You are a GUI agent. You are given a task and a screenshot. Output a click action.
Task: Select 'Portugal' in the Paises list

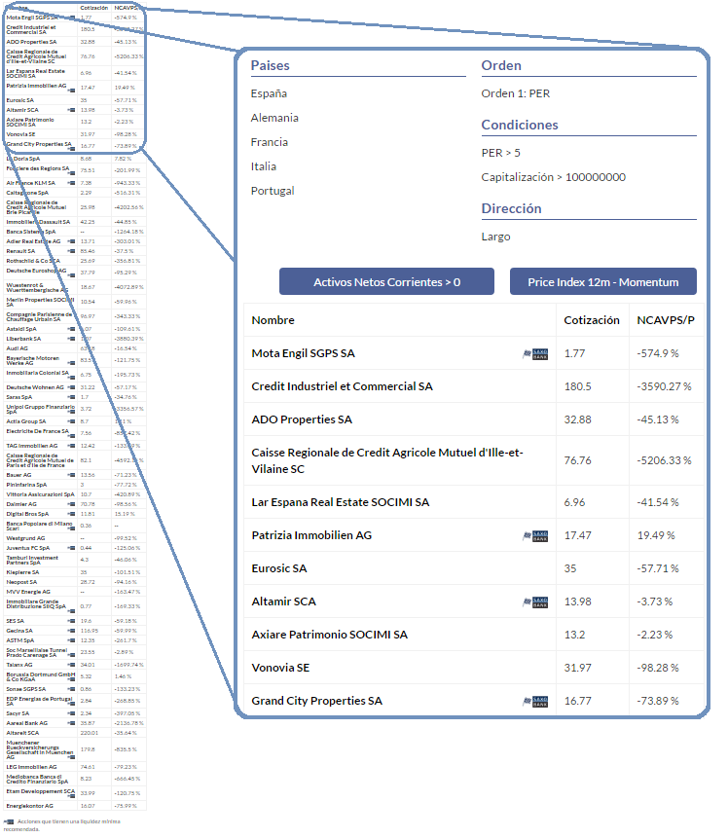pyautogui.click(x=273, y=191)
